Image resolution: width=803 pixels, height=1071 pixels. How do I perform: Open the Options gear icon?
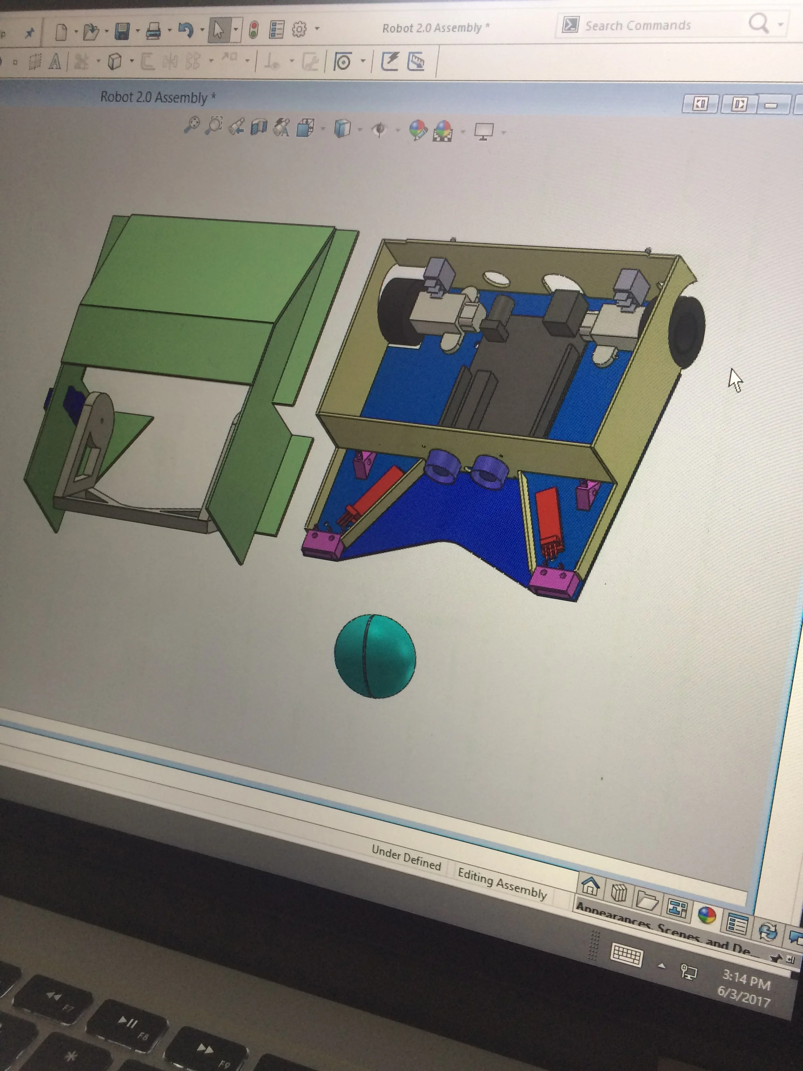point(299,30)
